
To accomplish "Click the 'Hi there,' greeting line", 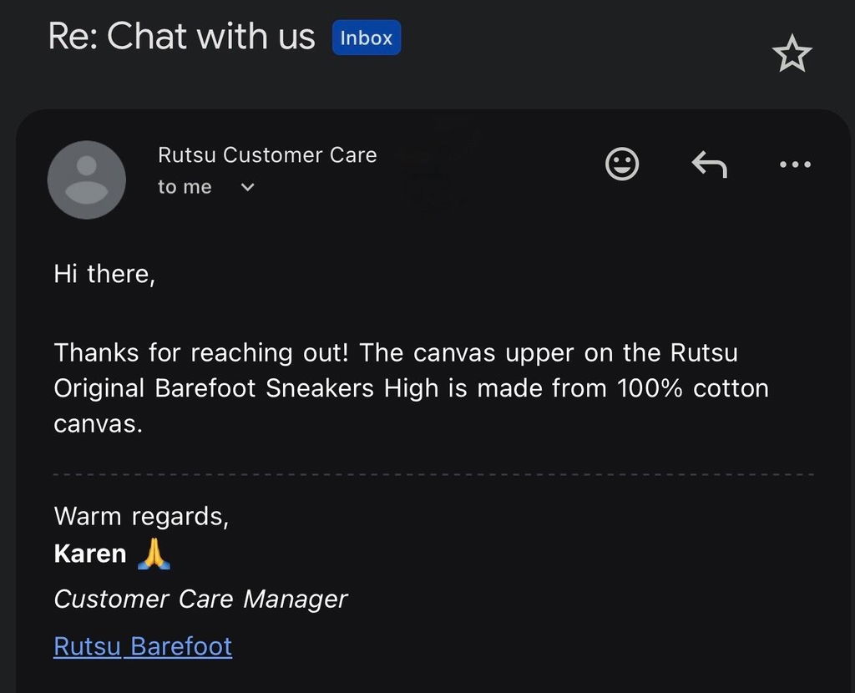I will (104, 274).
